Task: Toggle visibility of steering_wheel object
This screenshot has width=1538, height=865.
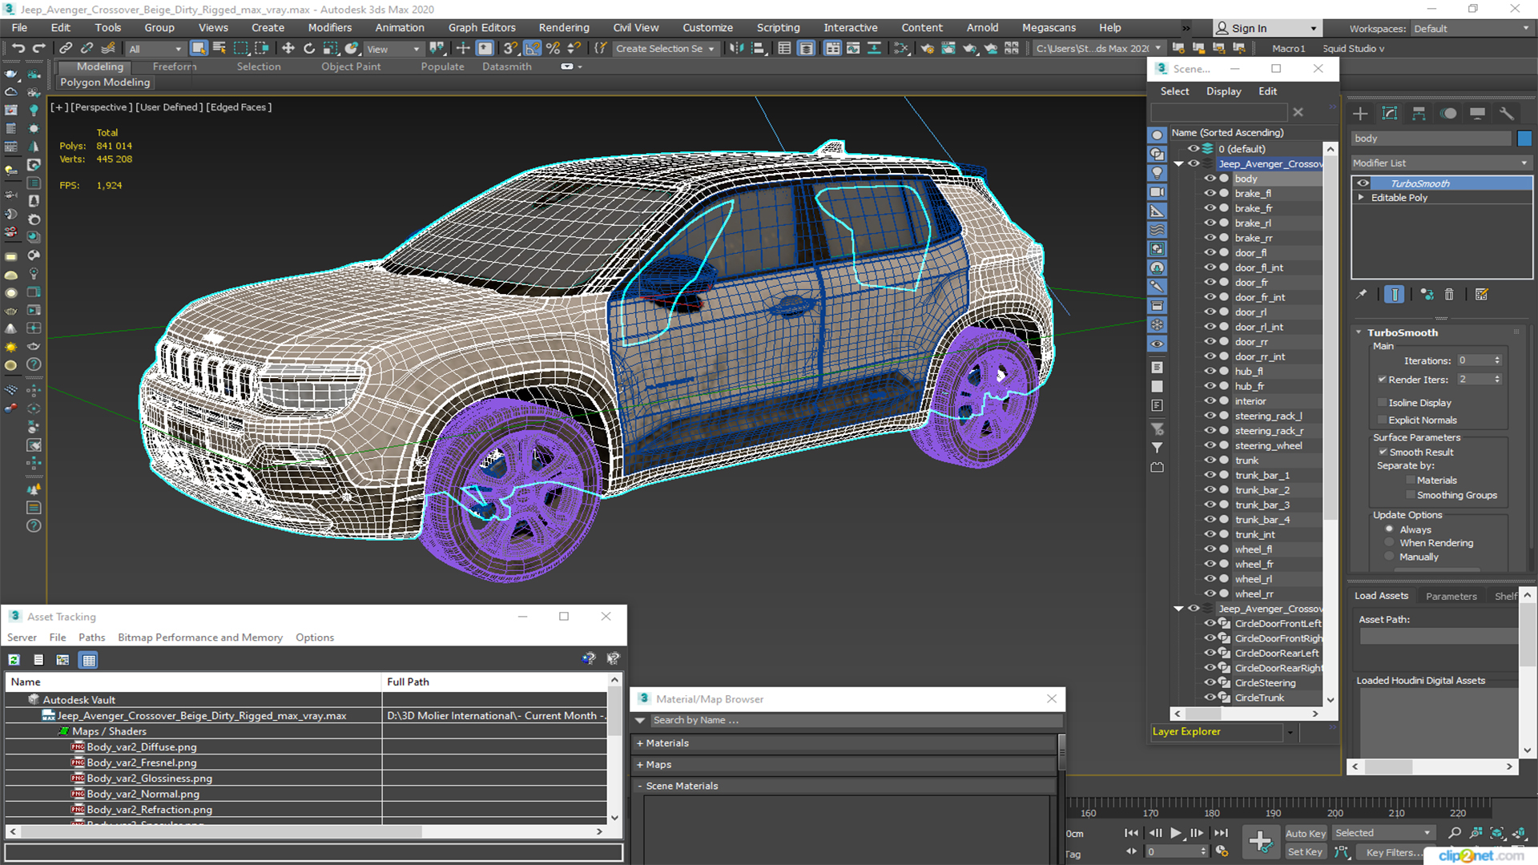Action: pos(1210,445)
